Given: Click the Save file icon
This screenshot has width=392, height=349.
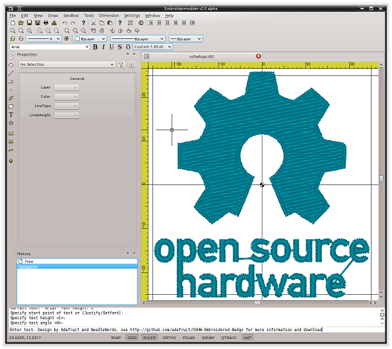Looking at the screenshot, I should pyautogui.click(x=29, y=22).
